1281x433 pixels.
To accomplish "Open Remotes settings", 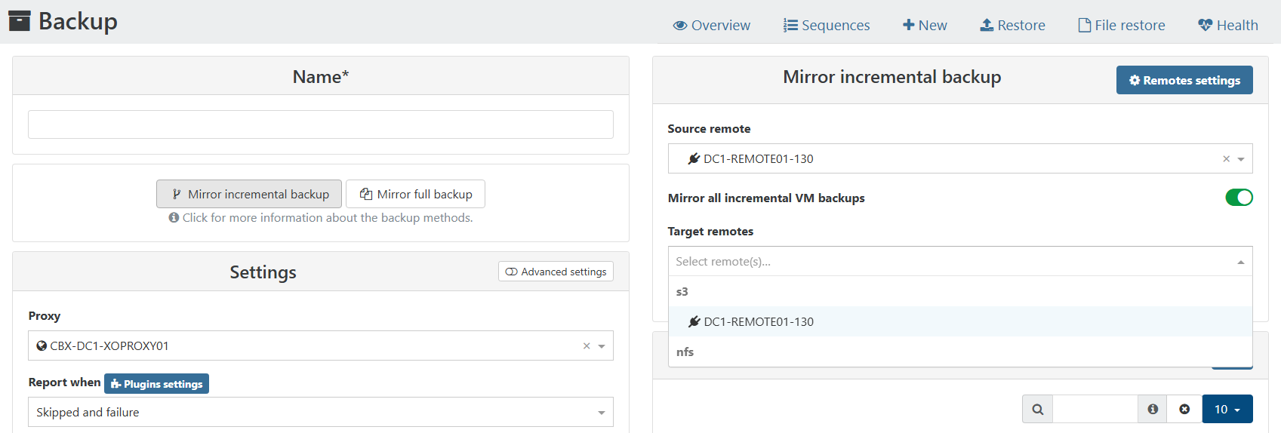I will (x=1184, y=80).
